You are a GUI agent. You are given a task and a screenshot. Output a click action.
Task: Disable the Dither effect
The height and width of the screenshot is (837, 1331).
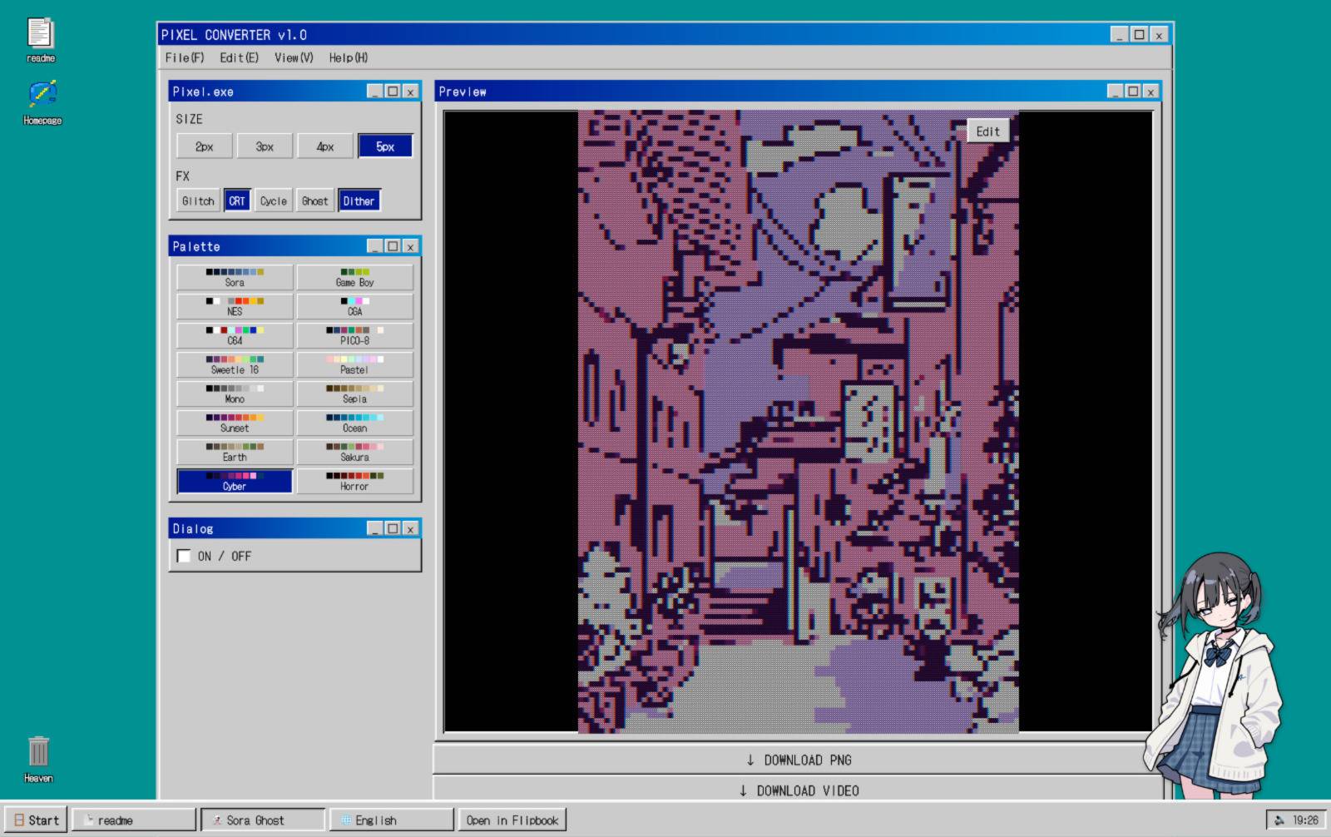[x=359, y=201]
